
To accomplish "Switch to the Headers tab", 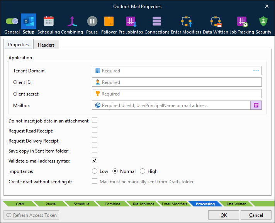I will (46, 45).
